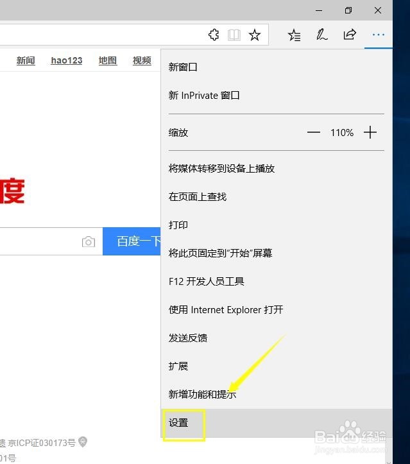Select 在页面上查找 menu entry
The height and width of the screenshot is (464, 410).
(277, 196)
